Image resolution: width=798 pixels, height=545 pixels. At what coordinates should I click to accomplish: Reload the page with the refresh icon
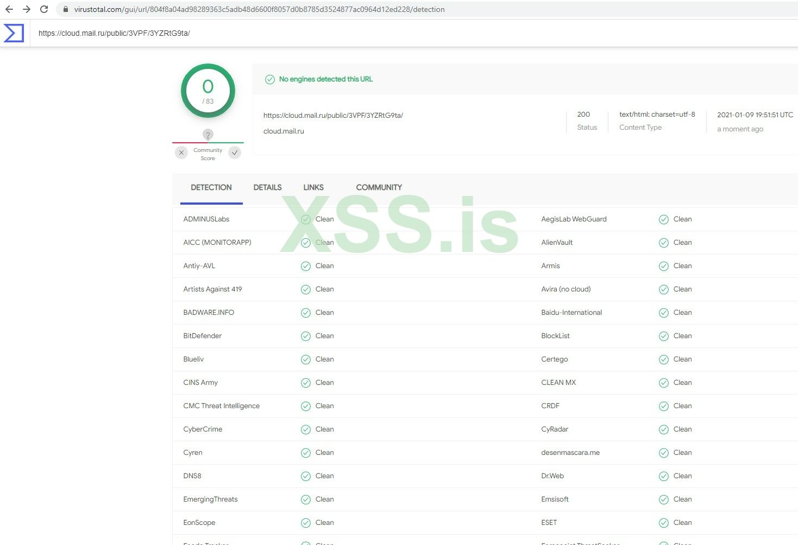[44, 9]
